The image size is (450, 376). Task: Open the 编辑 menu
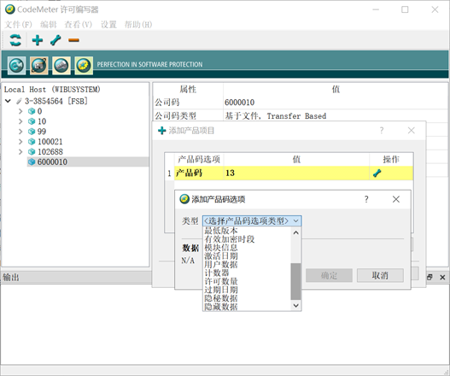(x=48, y=25)
